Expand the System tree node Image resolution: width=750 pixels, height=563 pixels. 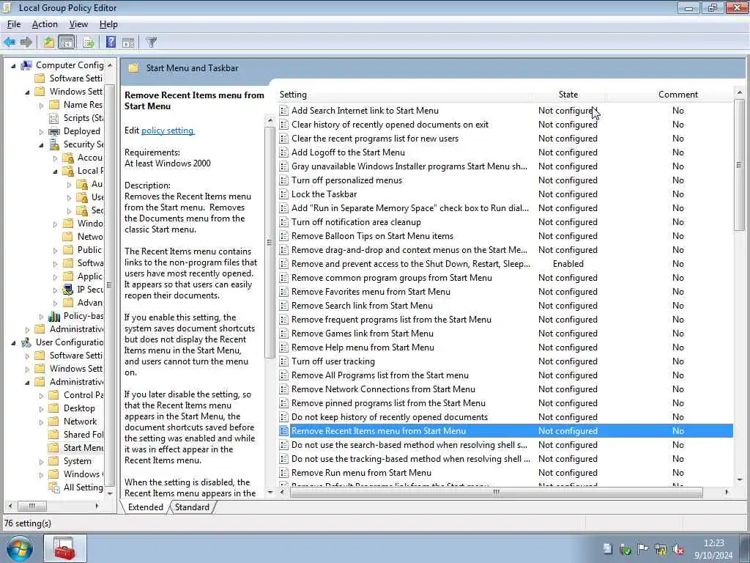coord(41,462)
